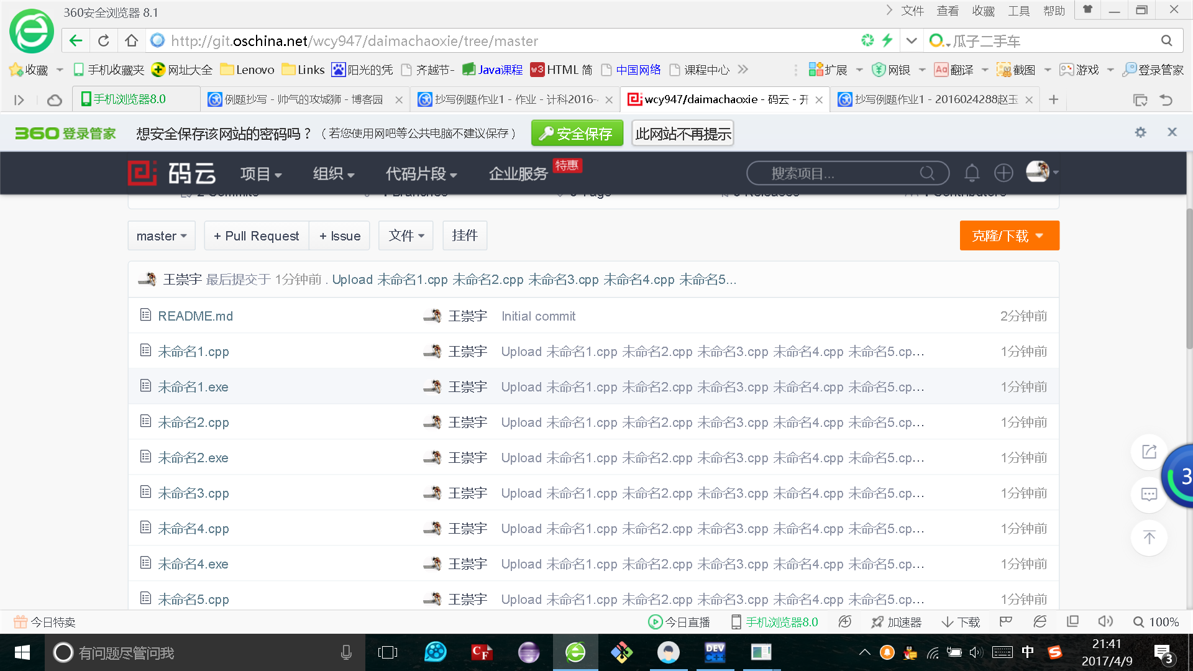Launch Dev-C++ from the taskbar
The height and width of the screenshot is (671, 1193).
coord(715,652)
